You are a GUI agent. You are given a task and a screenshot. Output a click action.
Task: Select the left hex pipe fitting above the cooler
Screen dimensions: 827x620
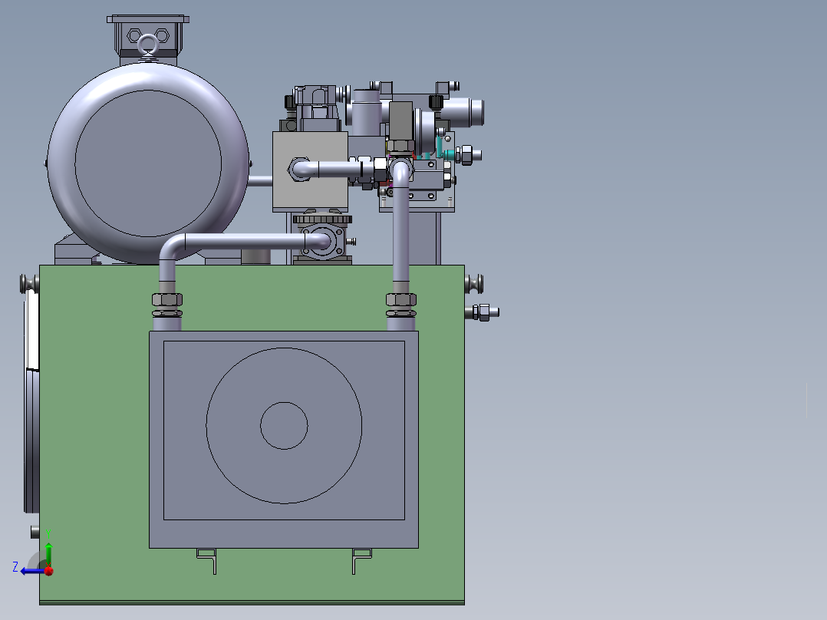pyautogui.click(x=167, y=300)
